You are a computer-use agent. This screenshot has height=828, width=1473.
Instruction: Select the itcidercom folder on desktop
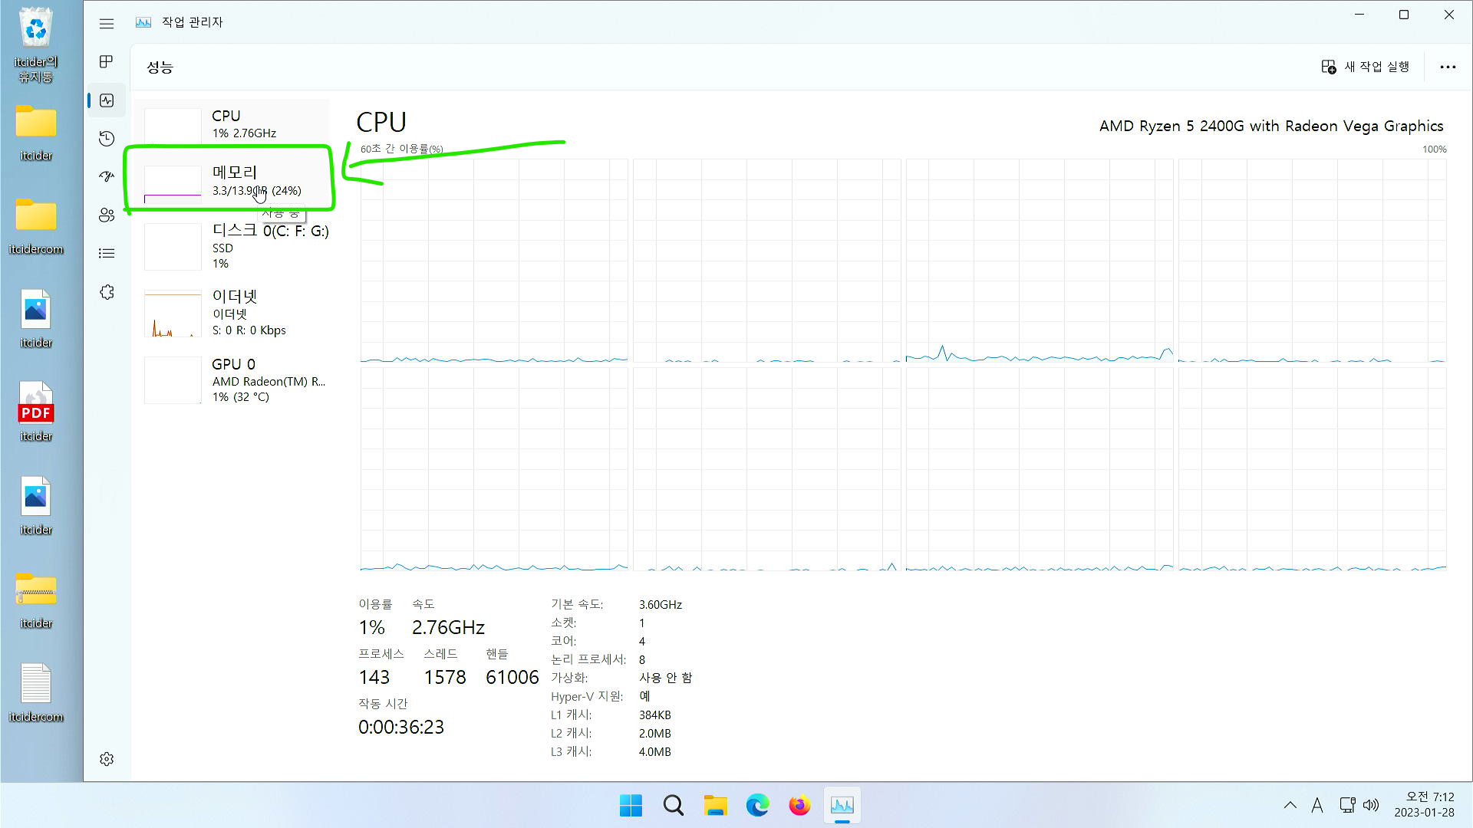(36, 225)
